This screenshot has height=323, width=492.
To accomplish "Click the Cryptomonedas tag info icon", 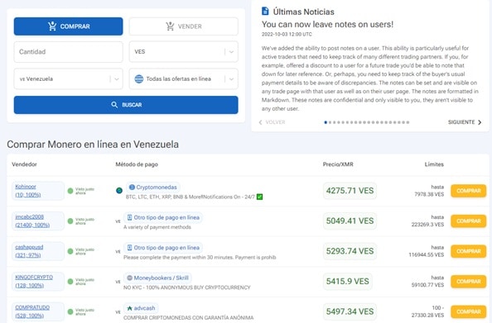I will (x=132, y=188).
